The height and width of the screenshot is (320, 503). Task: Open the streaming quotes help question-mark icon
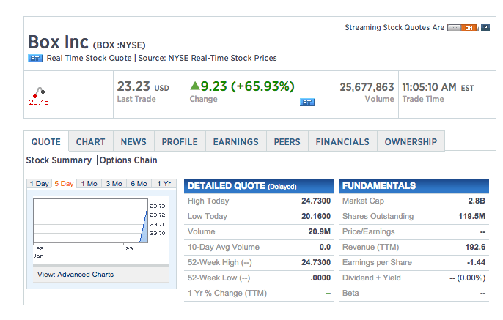click(x=485, y=28)
